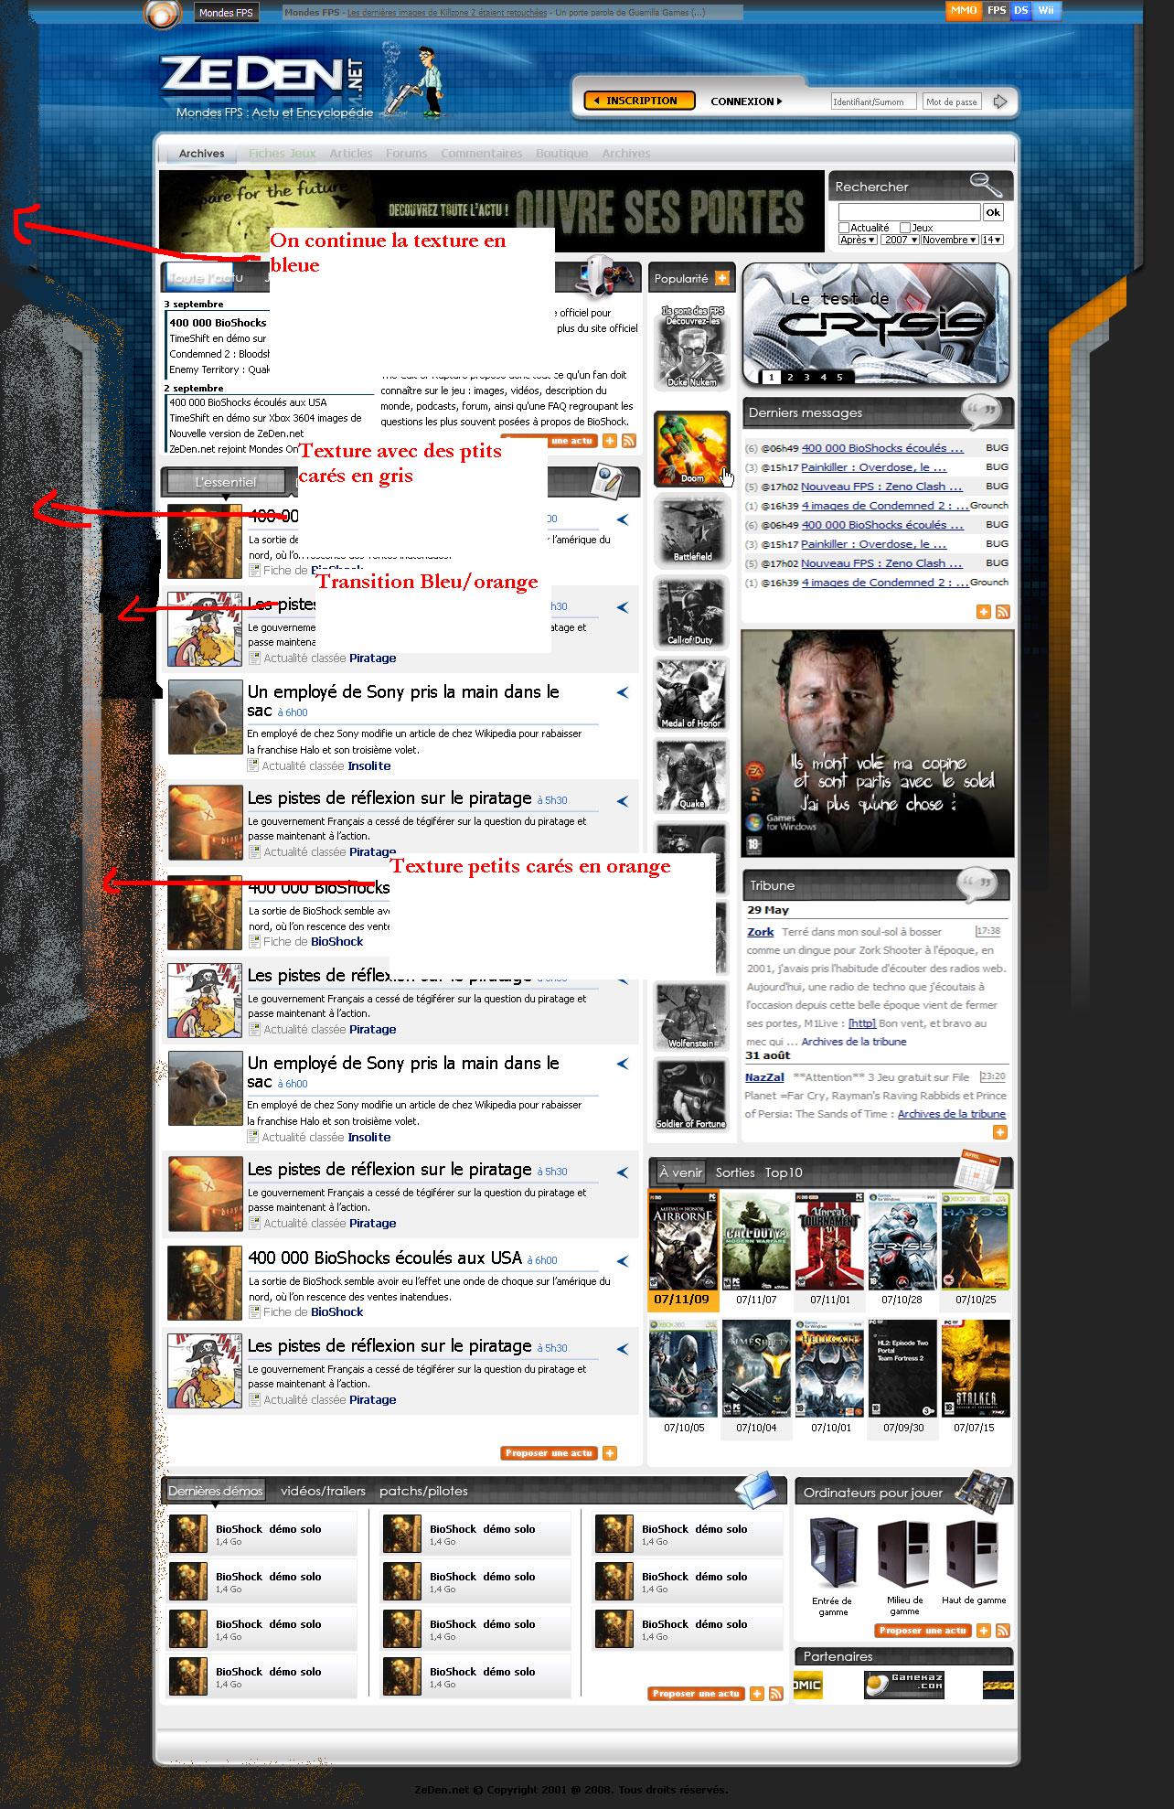The width and height of the screenshot is (1174, 1809).
Task: Click the RSS feed icon under Derniers messages
Action: [1002, 612]
